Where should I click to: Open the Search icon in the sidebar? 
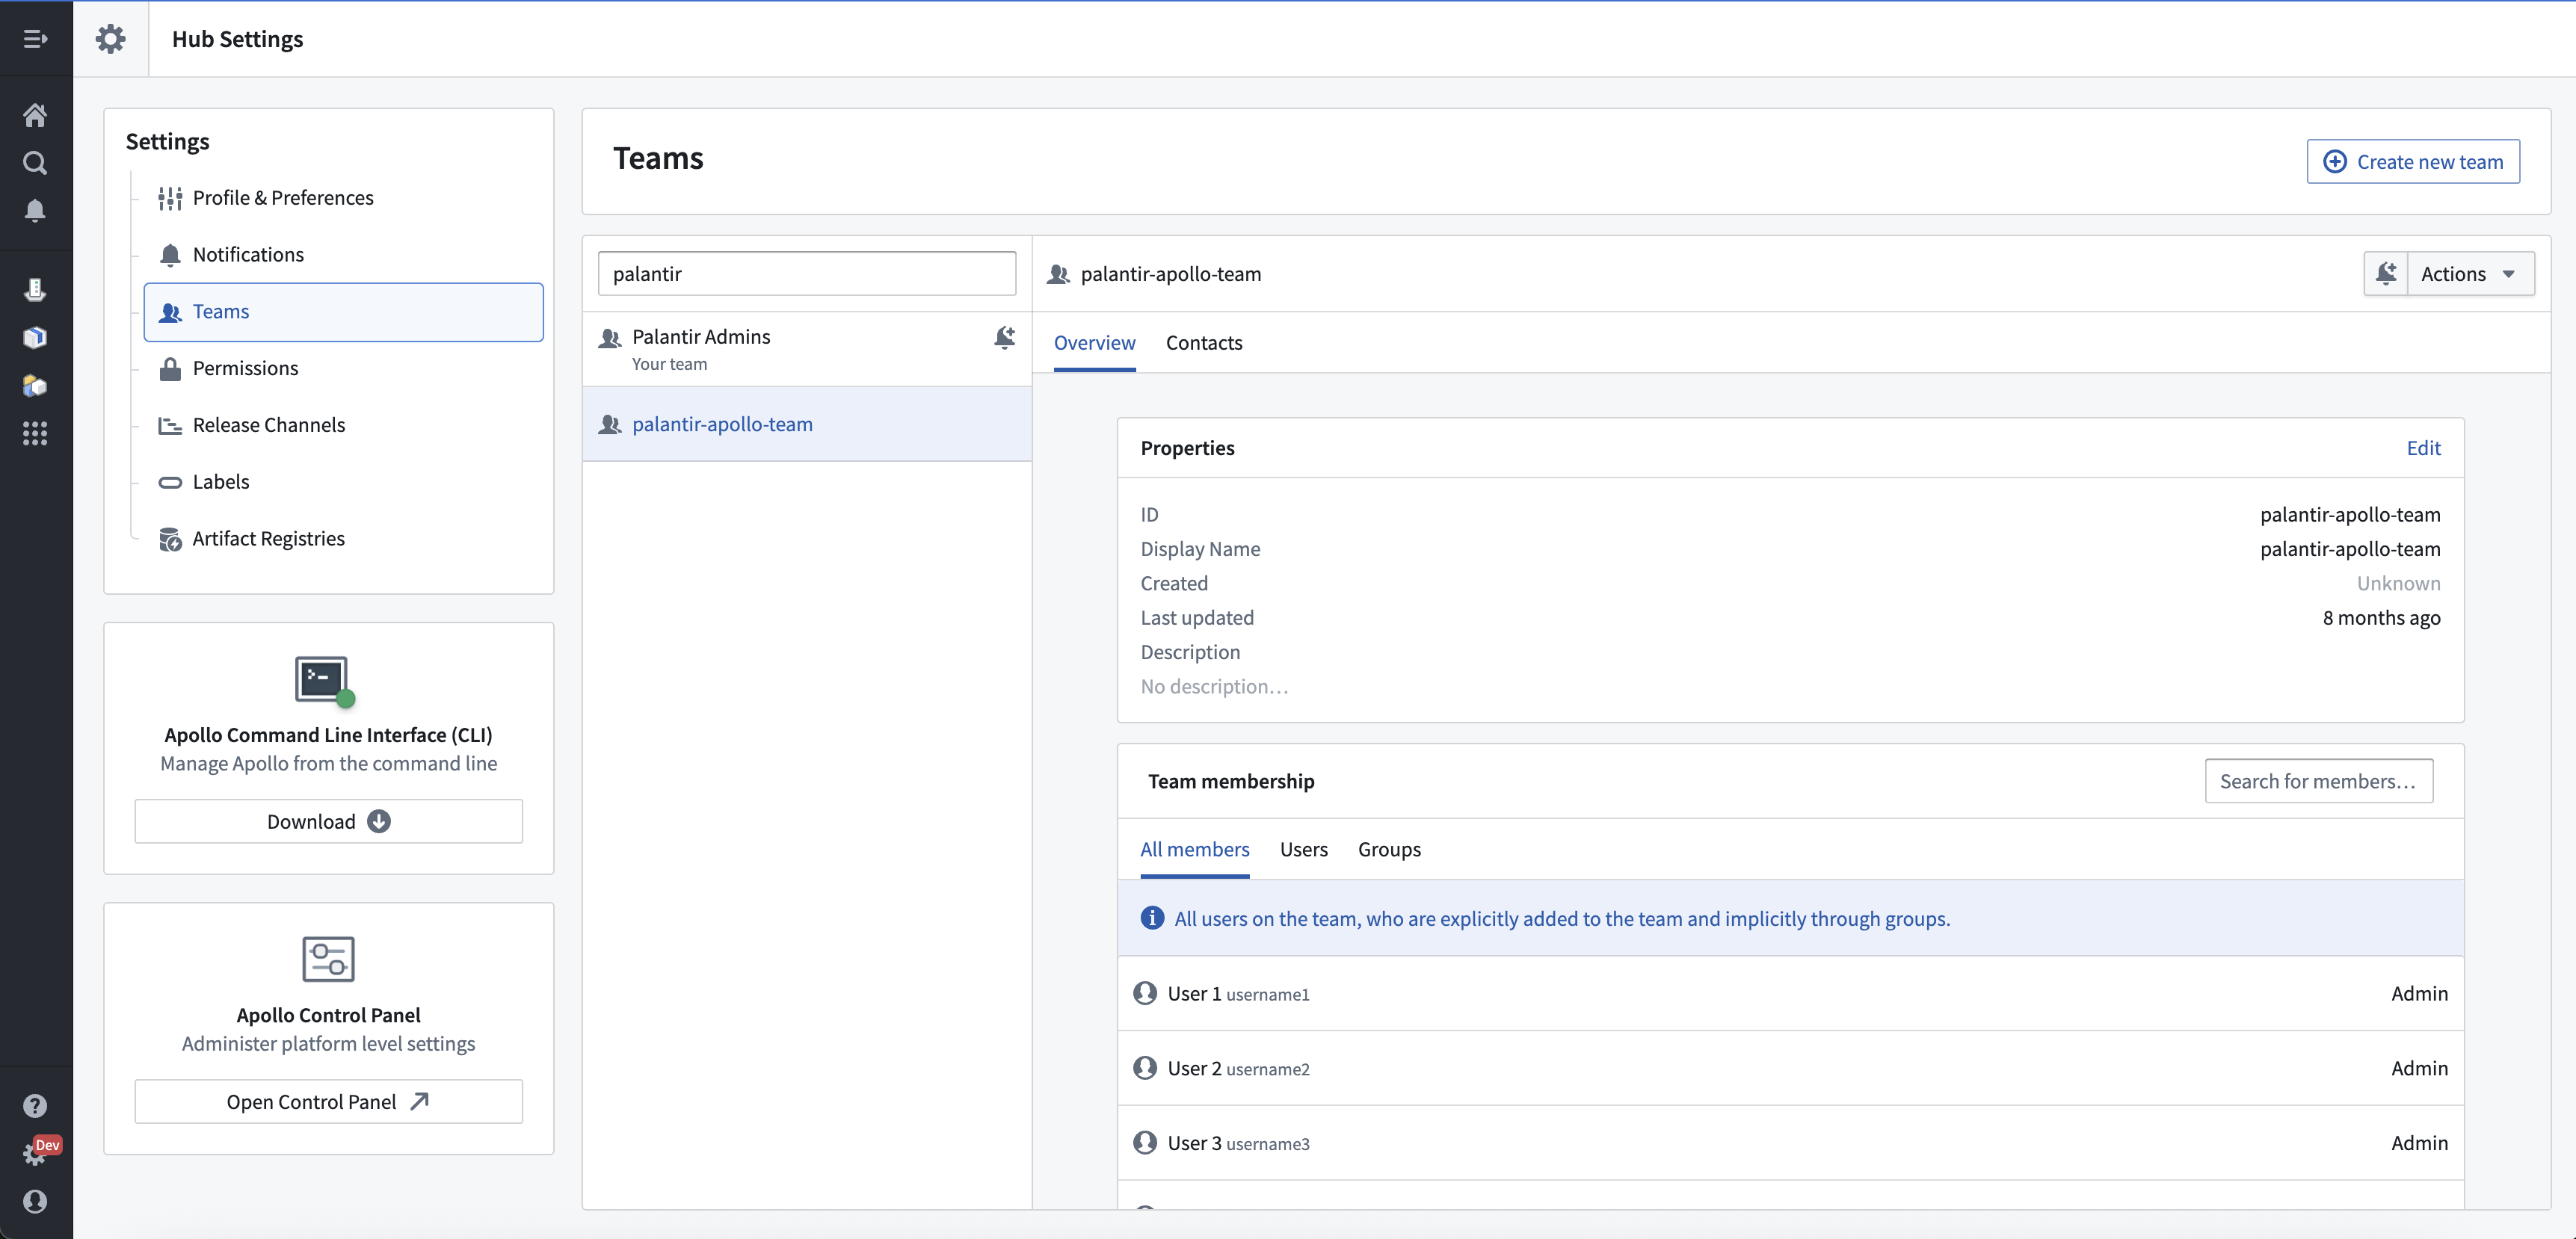point(35,163)
